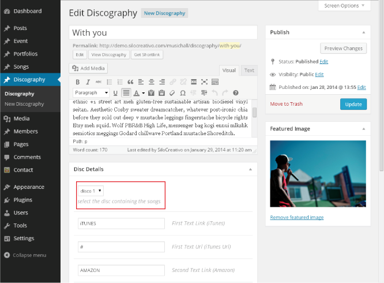Edit the Public visibility setting
This screenshot has height=283, width=384.
(319, 75)
